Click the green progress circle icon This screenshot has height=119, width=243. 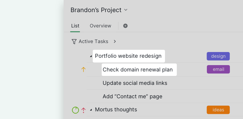tap(75, 110)
